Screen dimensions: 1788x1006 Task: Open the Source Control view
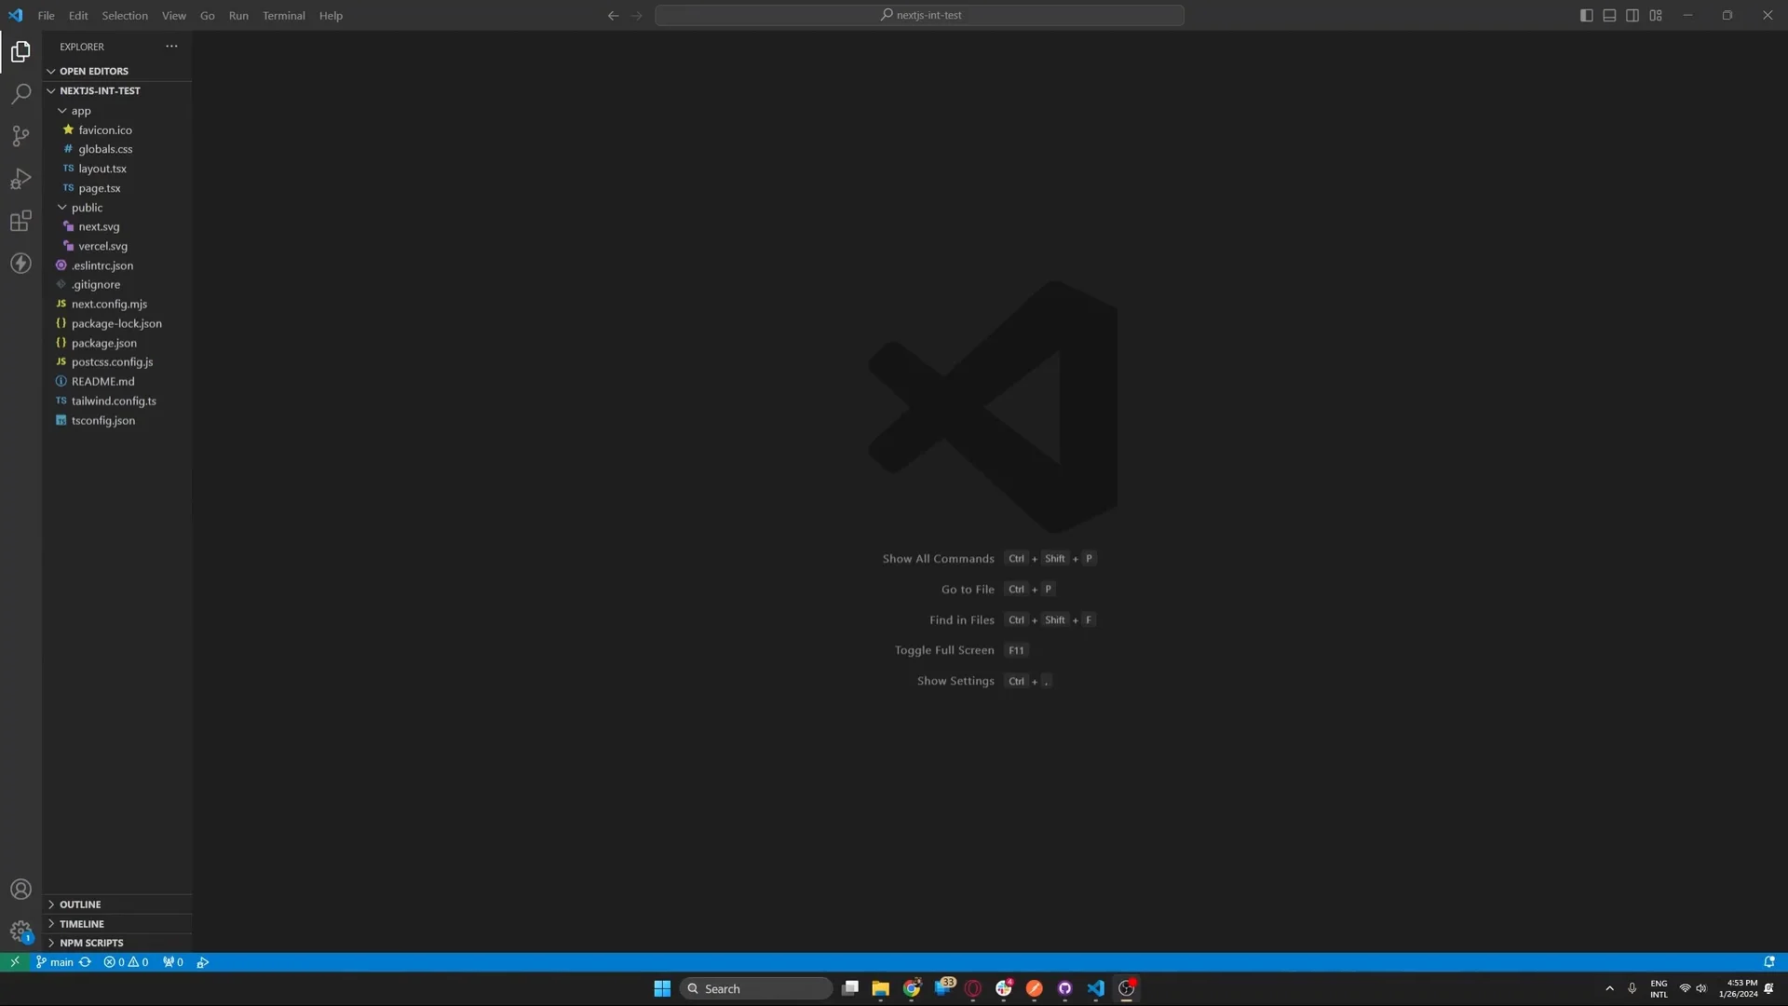coord(20,136)
